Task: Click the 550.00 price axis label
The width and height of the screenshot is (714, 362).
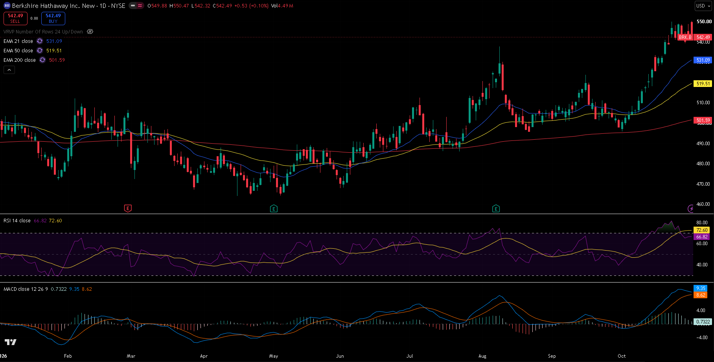Action: pyautogui.click(x=704, y=22)
